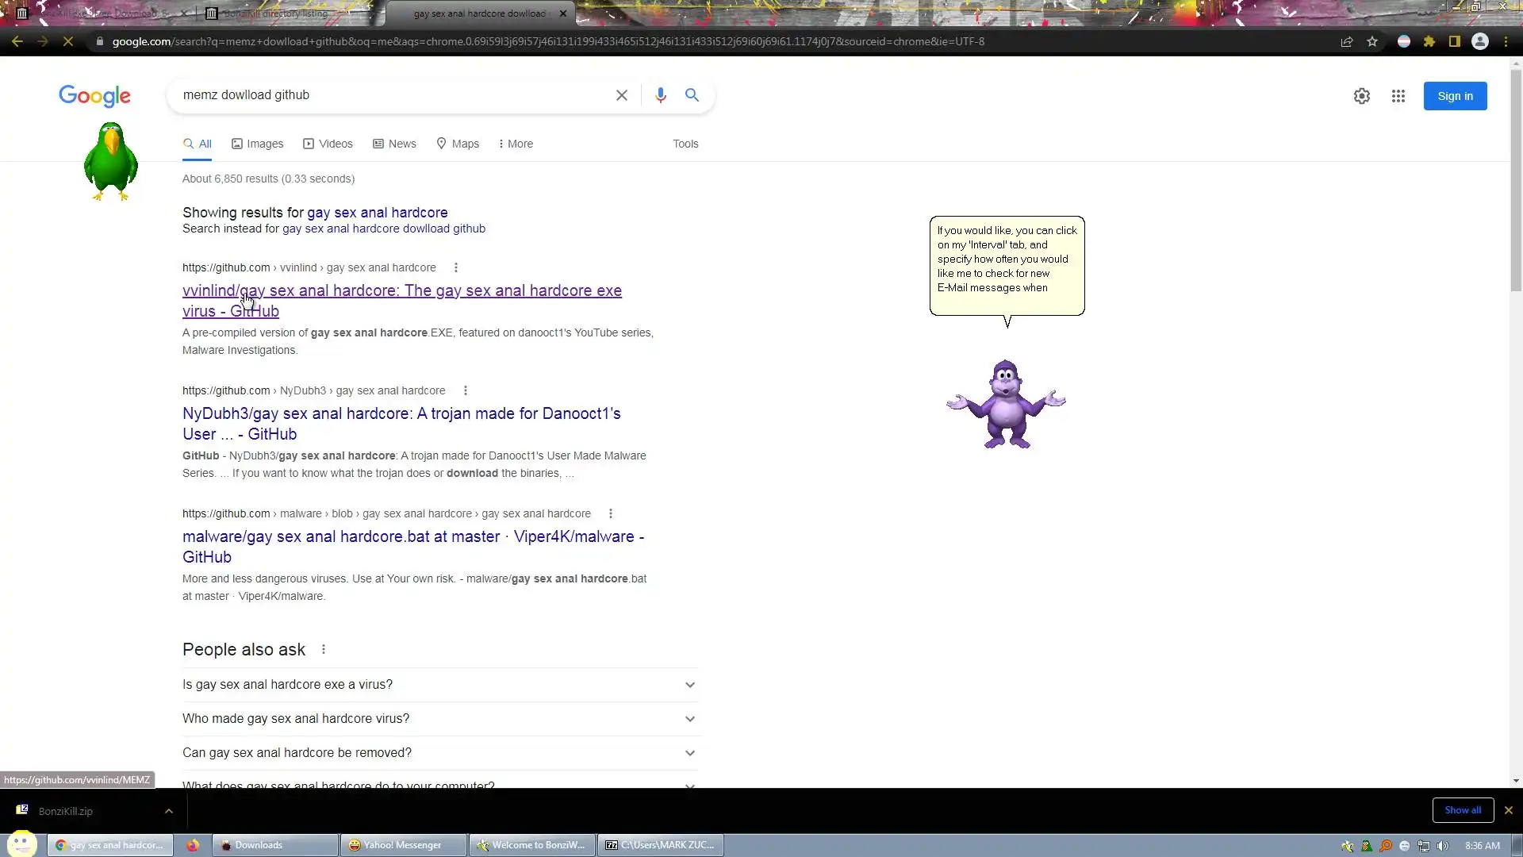
Task: Switch to the News search tab
Action: pyautogui.click(x=394, y=144)
